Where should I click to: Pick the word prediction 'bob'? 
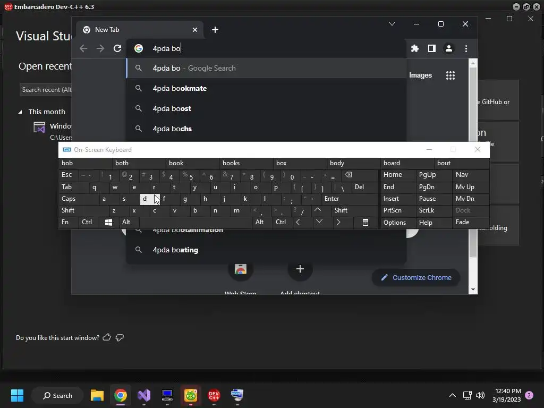point(86,163)
